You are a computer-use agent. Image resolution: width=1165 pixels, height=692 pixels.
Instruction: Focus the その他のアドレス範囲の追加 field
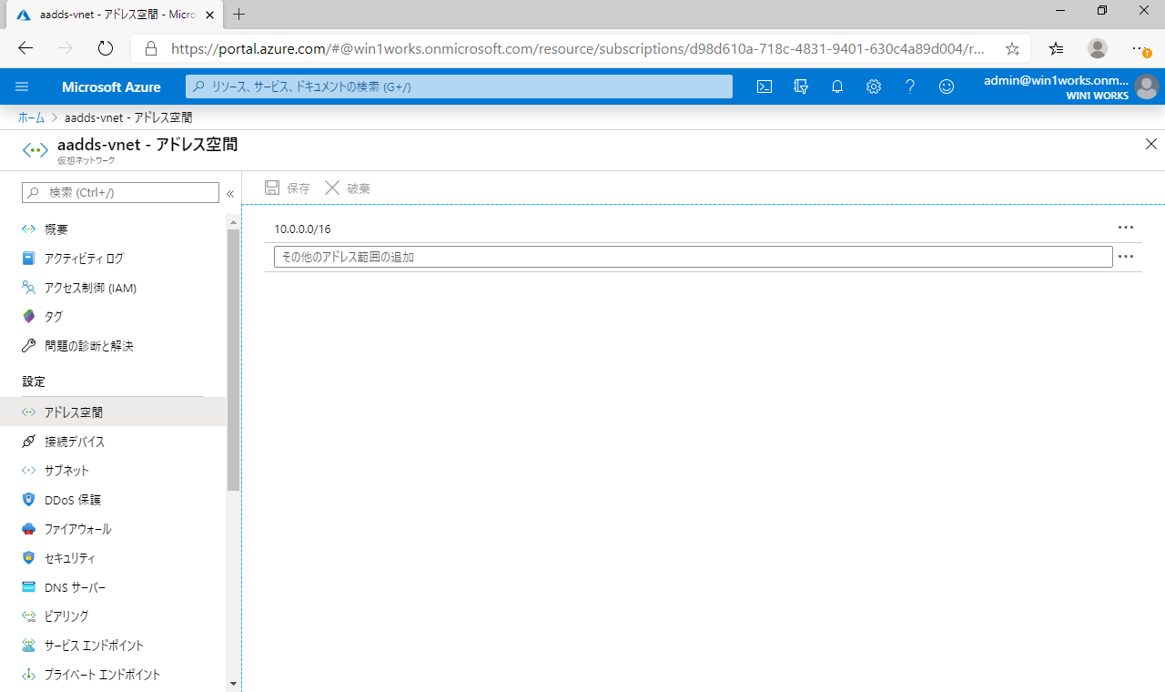(694, 257)
